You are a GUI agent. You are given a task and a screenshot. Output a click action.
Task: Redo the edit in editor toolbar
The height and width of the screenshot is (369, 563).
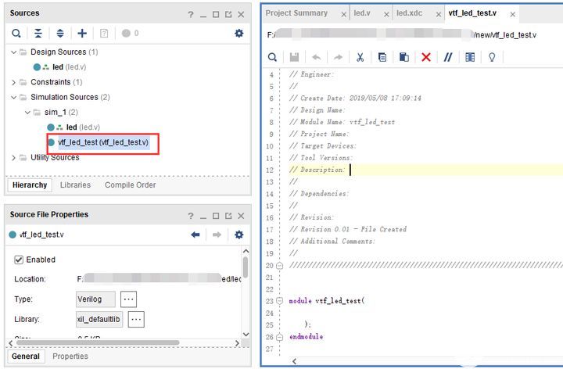coord(339,57)
